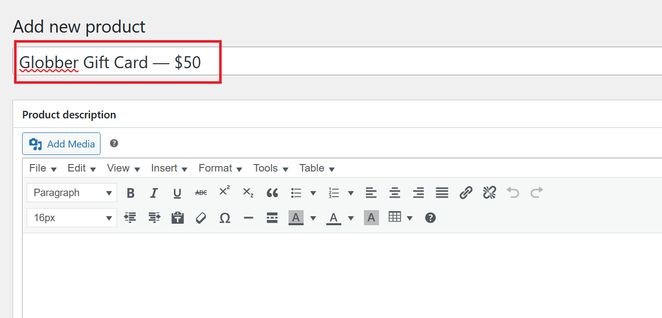Open editor keyboard shortcuts help icon
Viewport: 662px width, 318px height.
coord(430,218)
